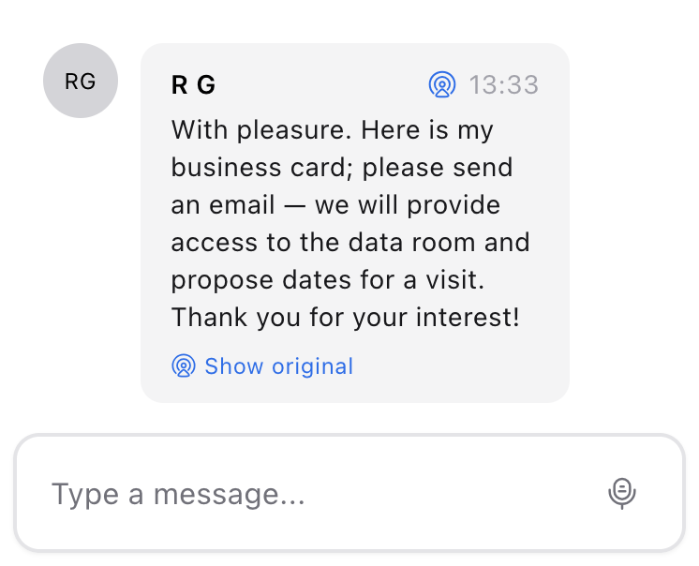Click the translation icon beside 13:33

click(x=441, y=85)
